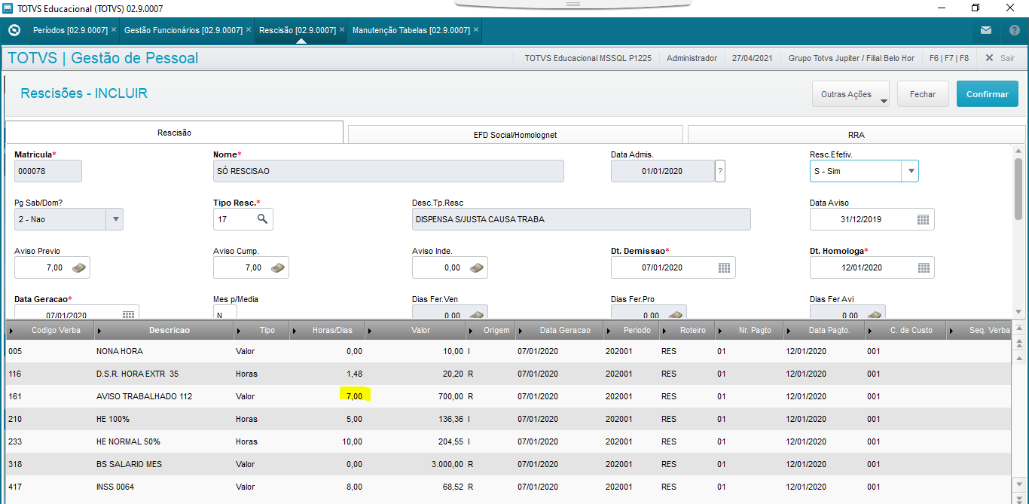1029x504 pixels.
Task: Confirm the rescisão with Confirmar button
Action: (987, 94)
